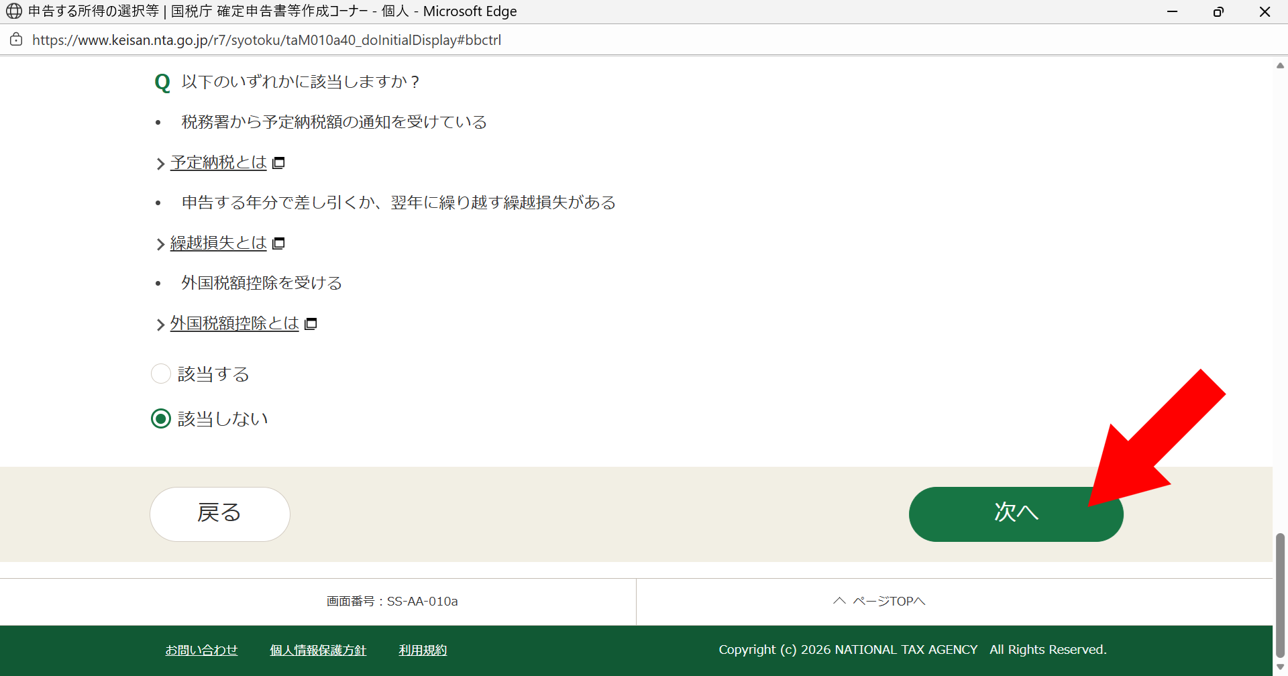The height and width of the screenshot is (676, 1288).
Task: Select the 該当する radio button
Action: pyautogui.click(x=161, y=374)
